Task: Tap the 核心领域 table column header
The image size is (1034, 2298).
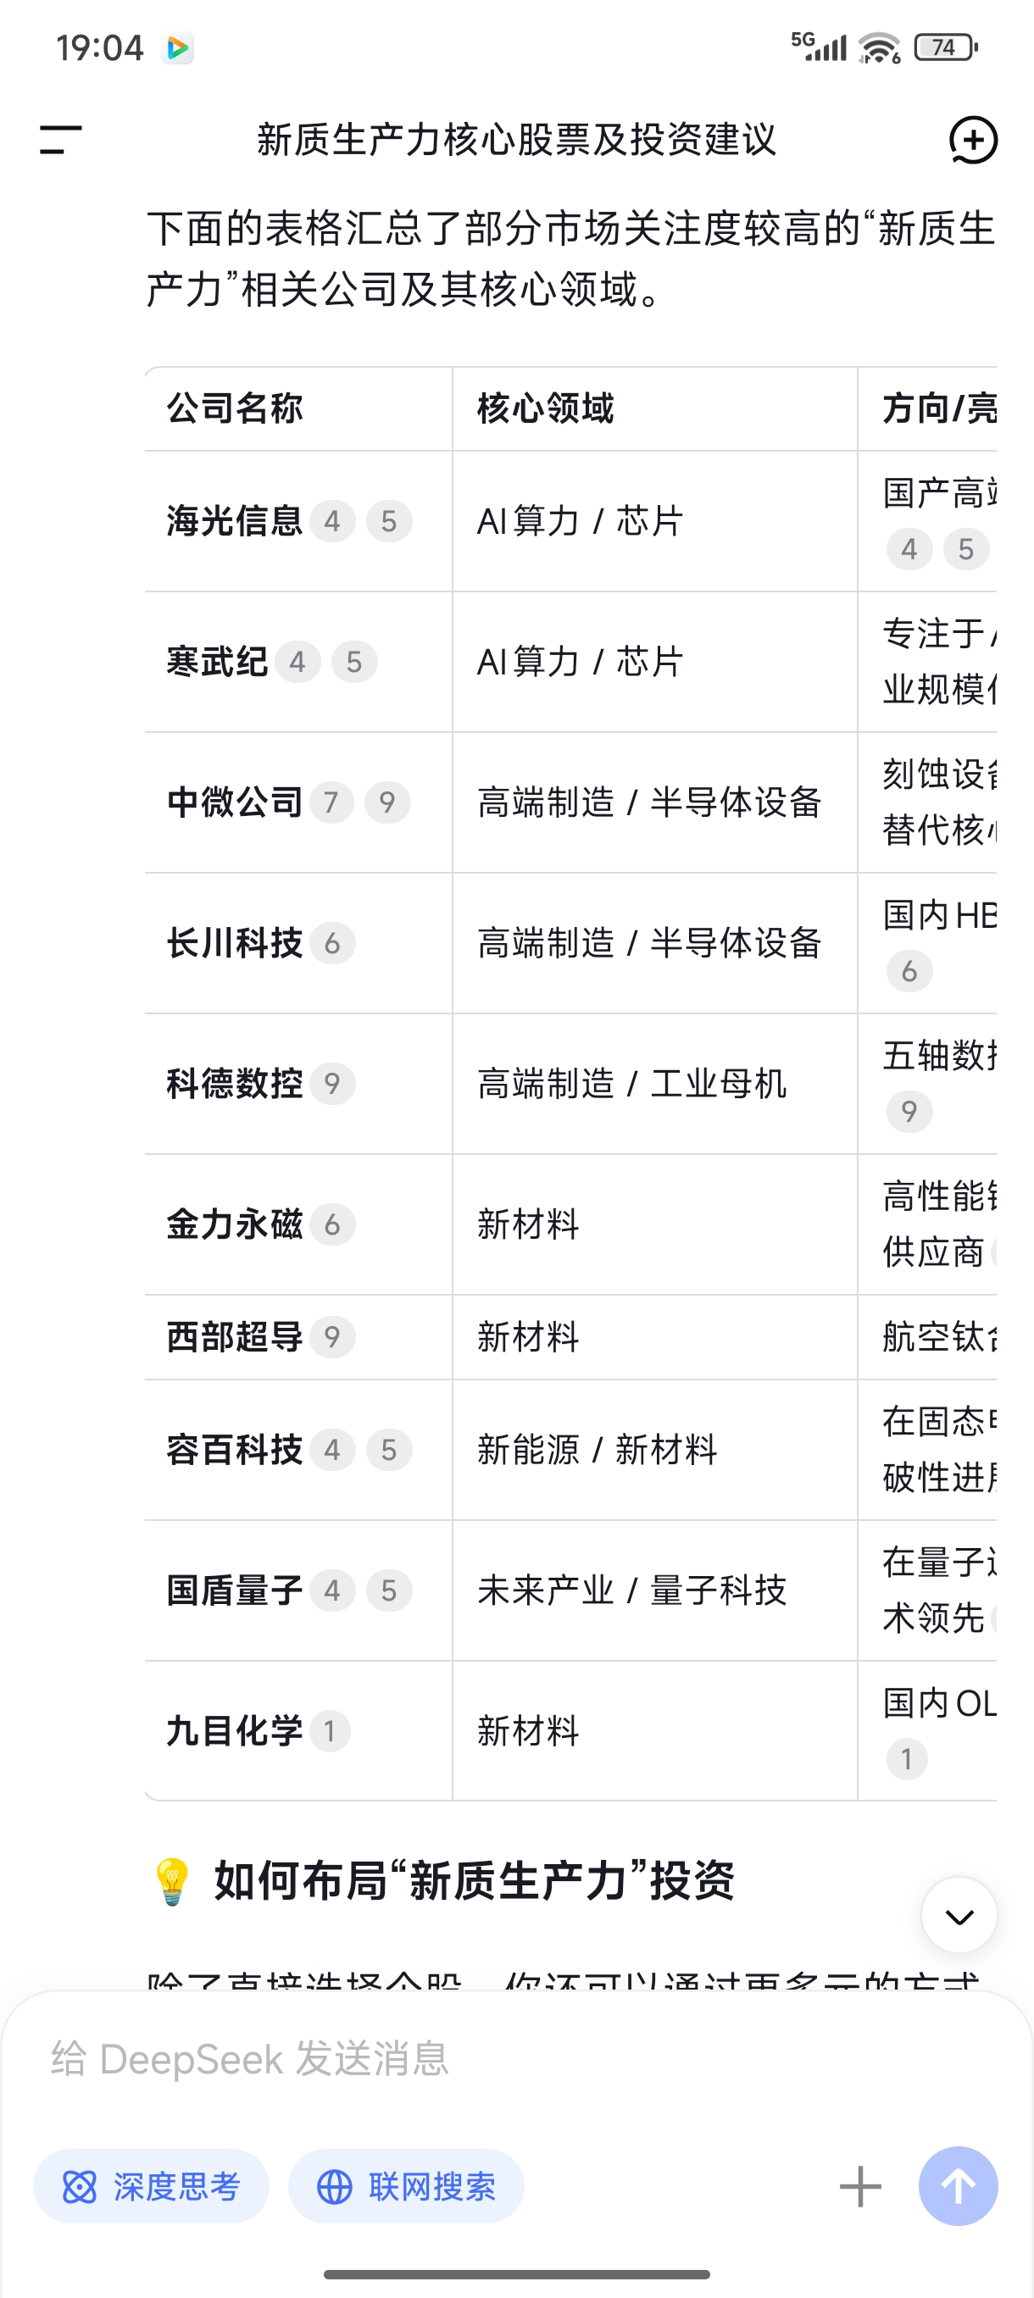Action: (545, 408)
